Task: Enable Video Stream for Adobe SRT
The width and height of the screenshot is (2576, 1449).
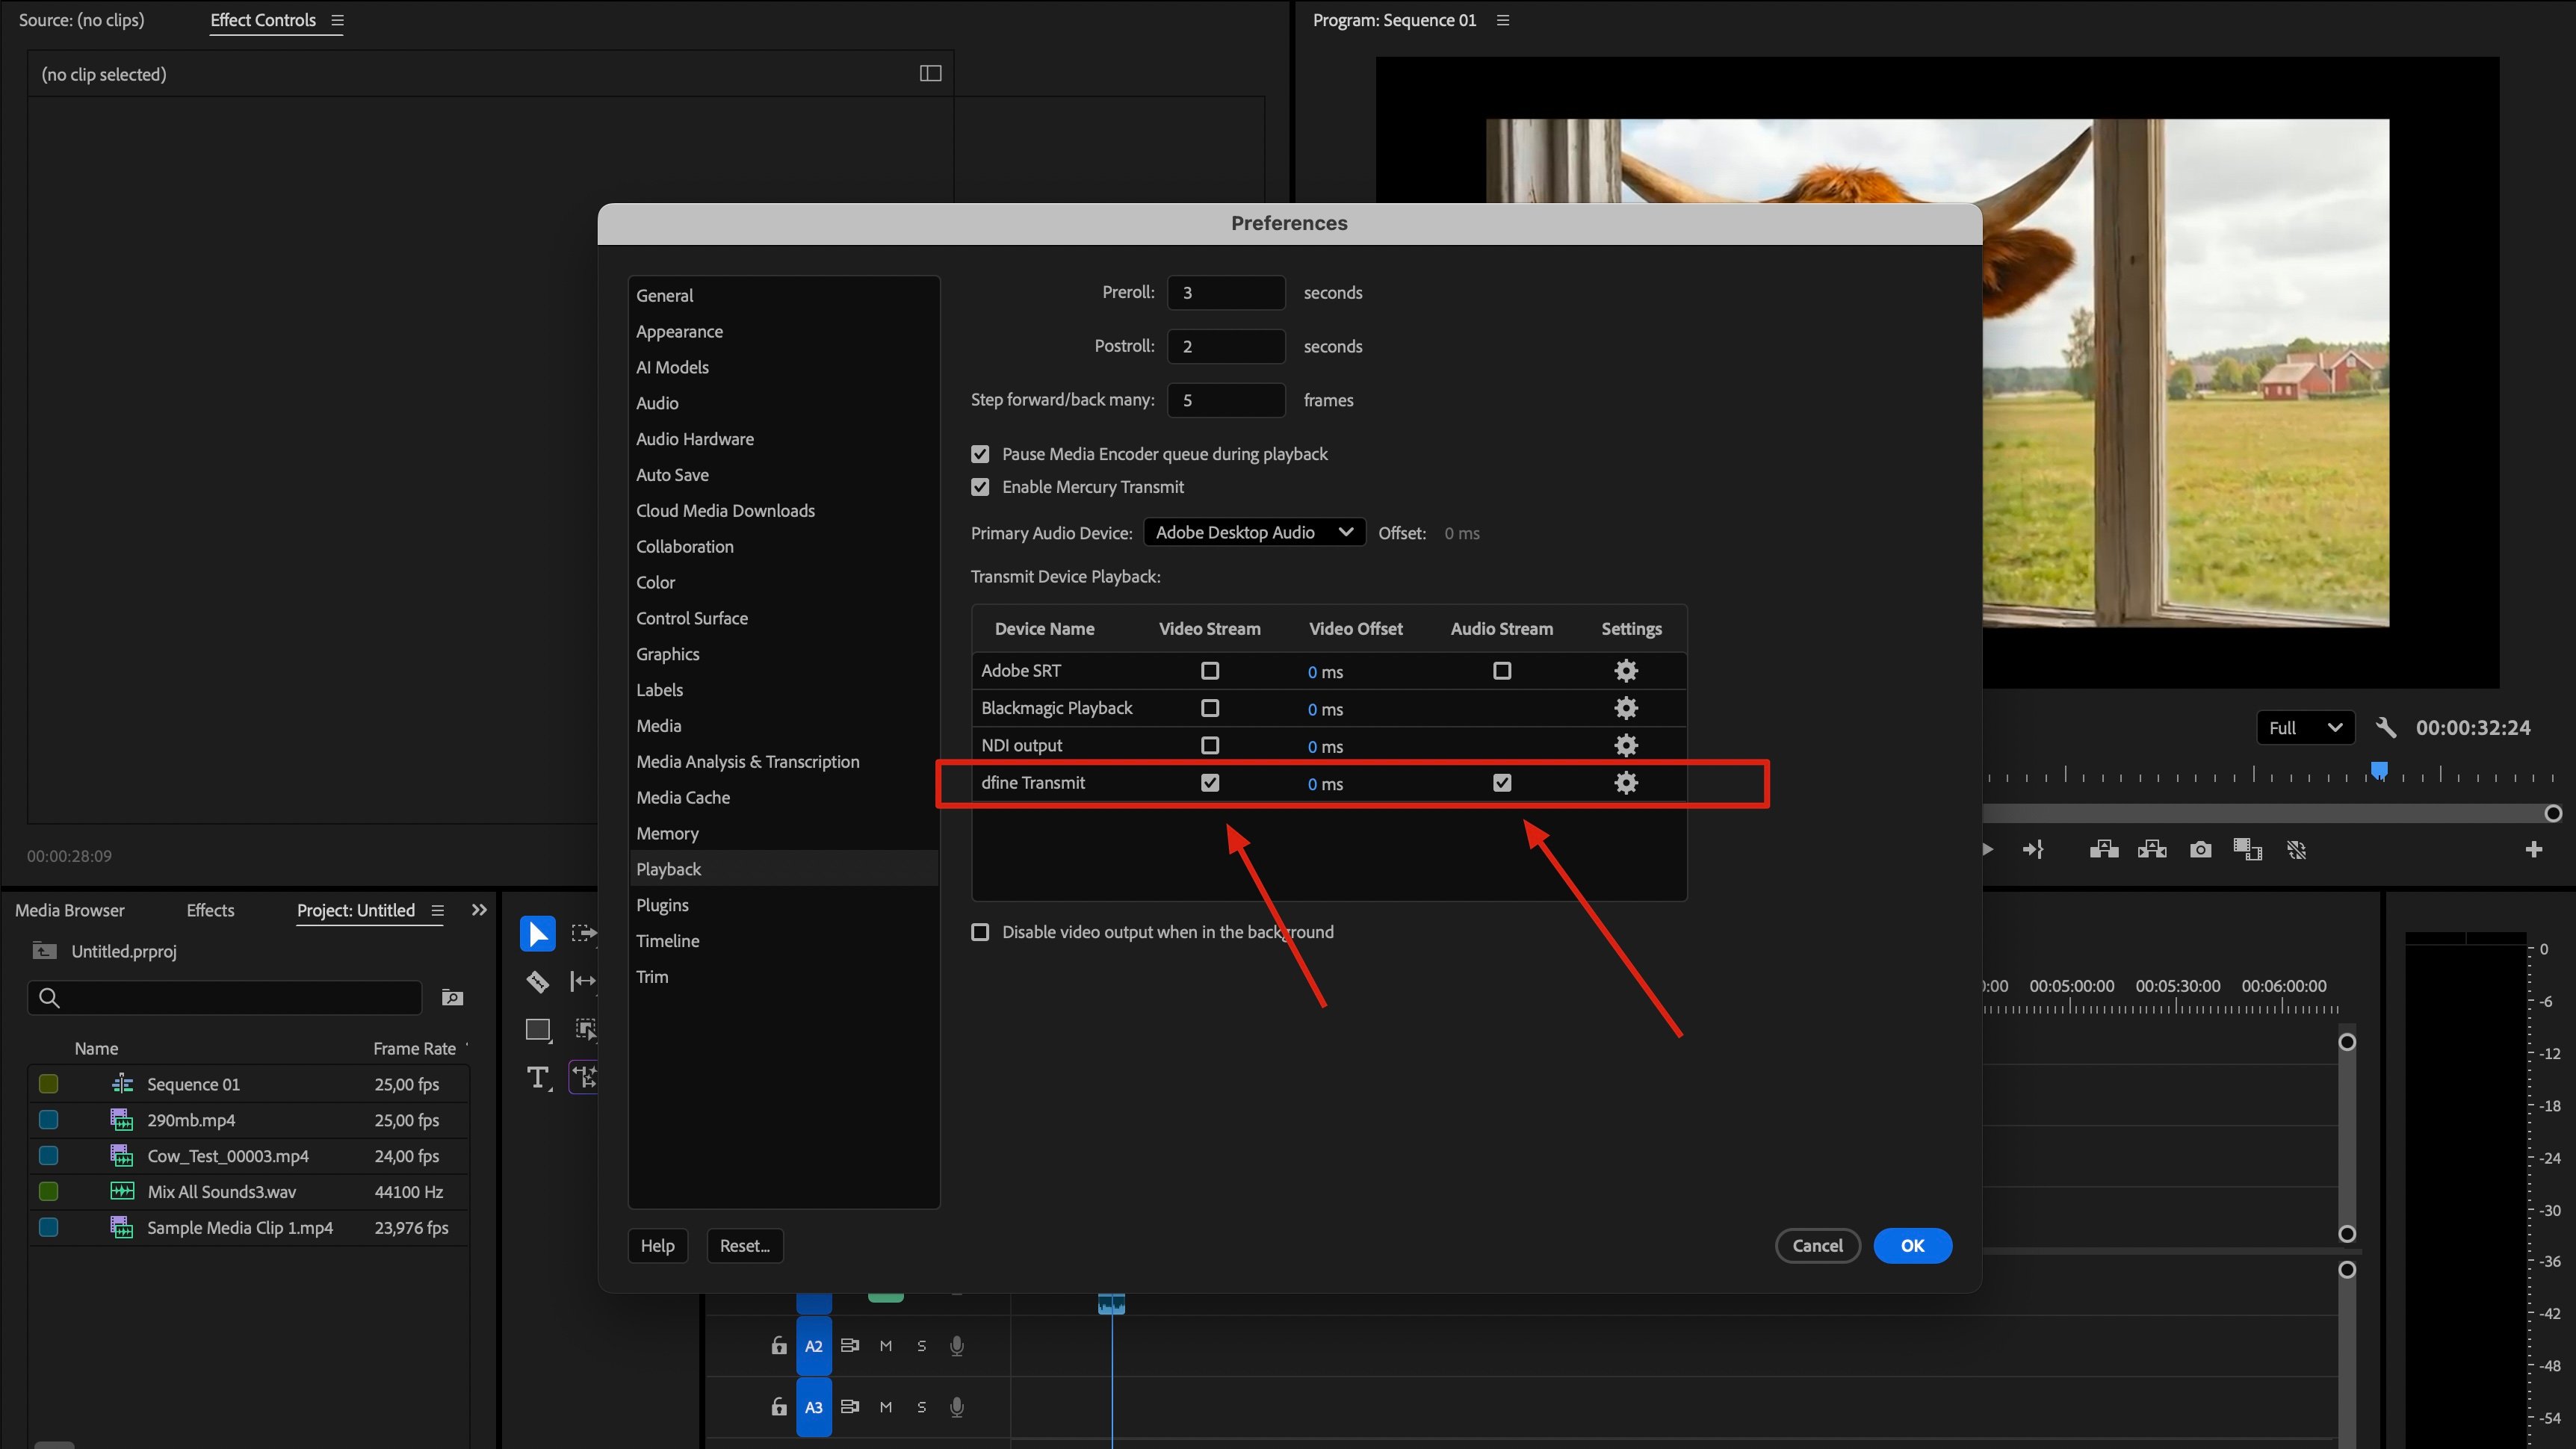Action: (x=1210, y=671)
